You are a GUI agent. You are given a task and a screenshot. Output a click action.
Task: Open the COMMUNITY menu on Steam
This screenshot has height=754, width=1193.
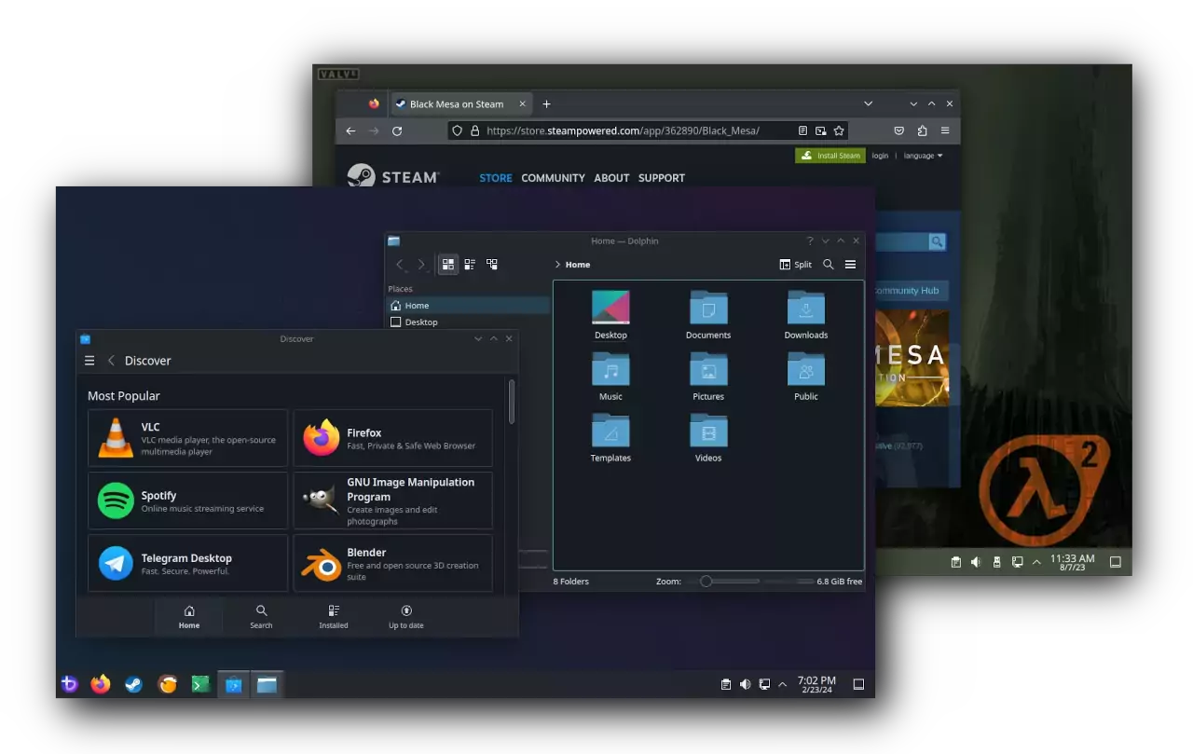[x=553, y=178]
